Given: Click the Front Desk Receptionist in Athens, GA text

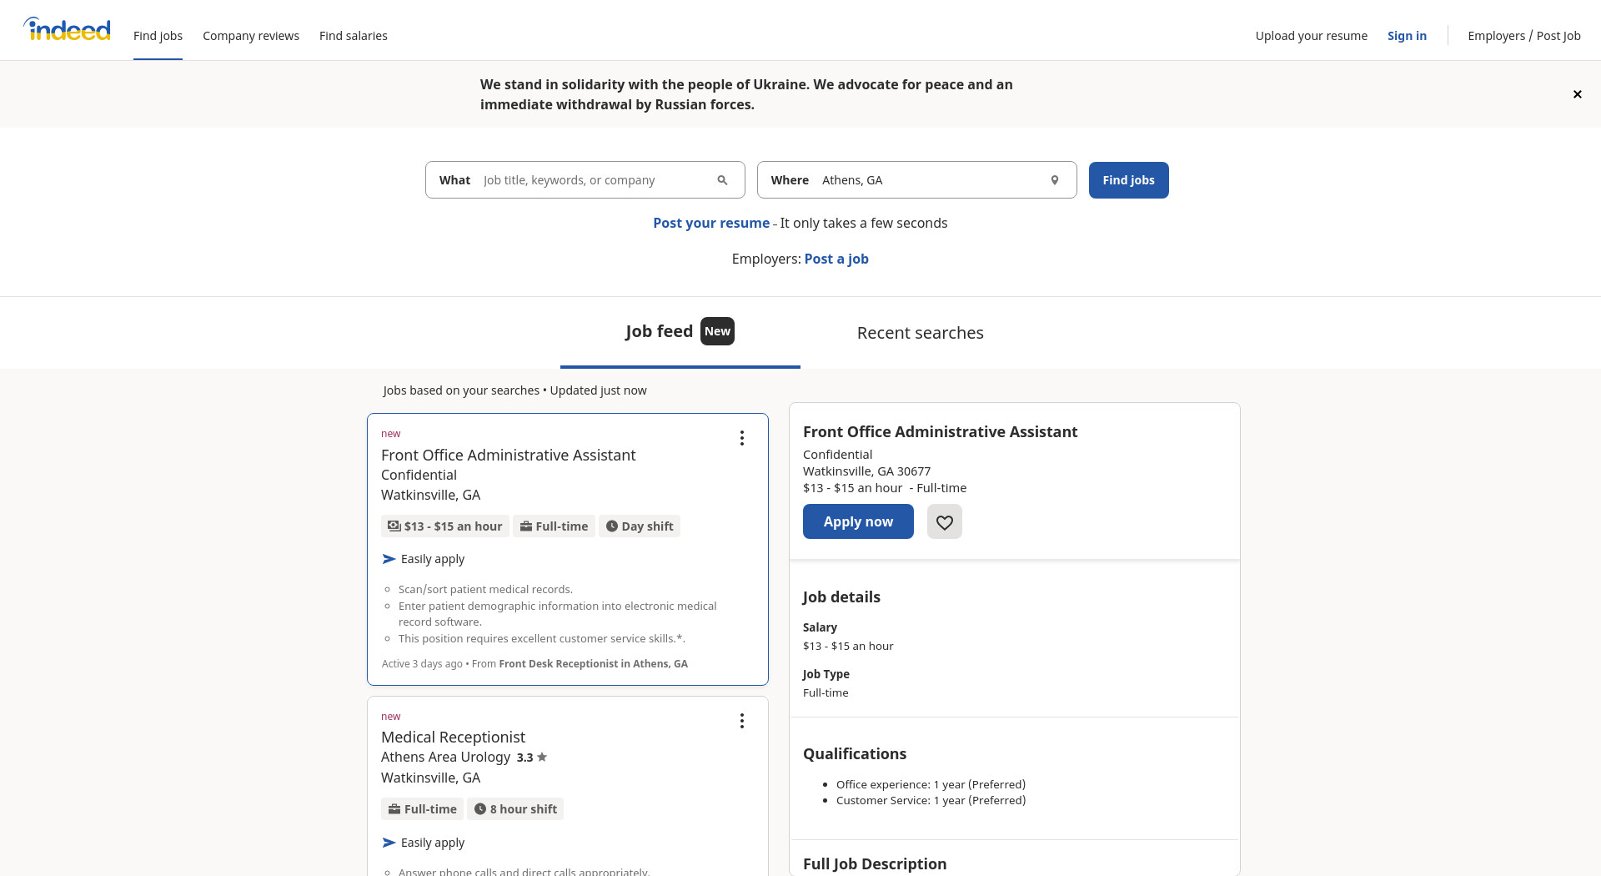Looking at the screenshot, I should (x=593, y=664).
